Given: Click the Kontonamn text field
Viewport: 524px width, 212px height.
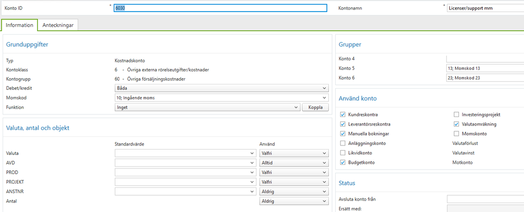Looking at the screenshot, I should tap(485, 8).
